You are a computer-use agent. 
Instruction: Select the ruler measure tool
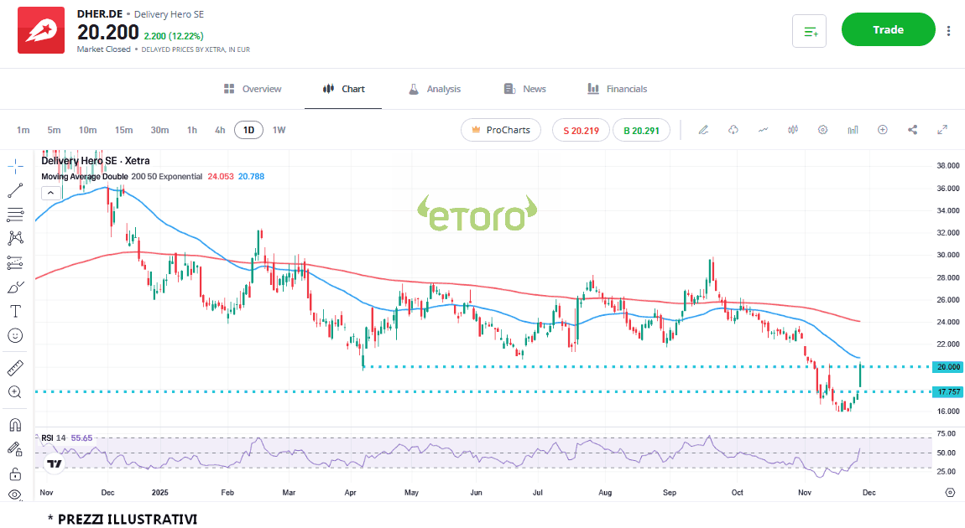pos(15,368)
